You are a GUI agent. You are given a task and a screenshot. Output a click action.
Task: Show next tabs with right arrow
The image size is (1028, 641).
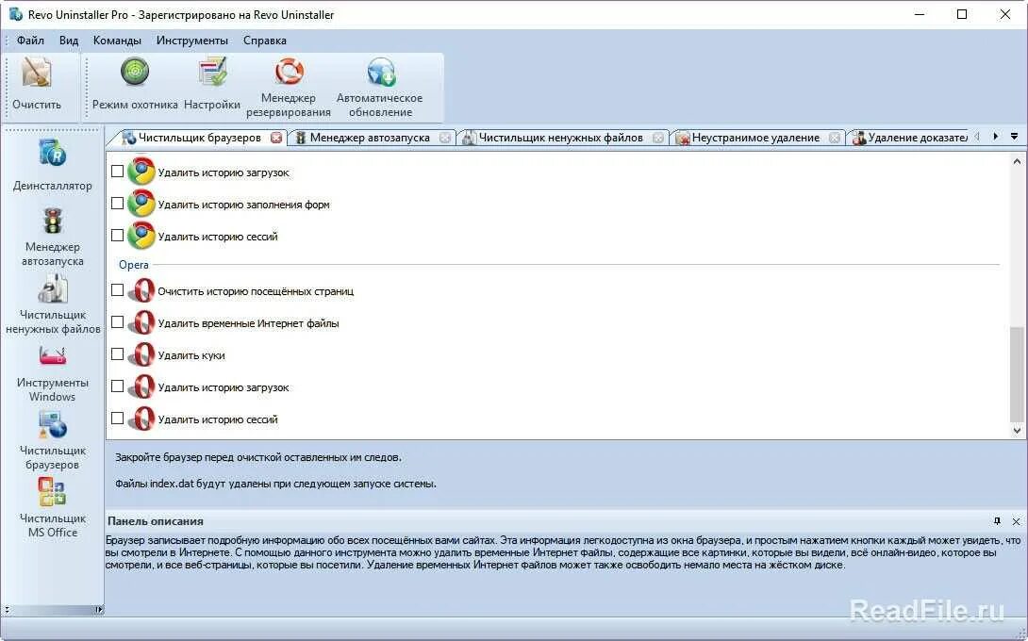[x=995, y=137]
